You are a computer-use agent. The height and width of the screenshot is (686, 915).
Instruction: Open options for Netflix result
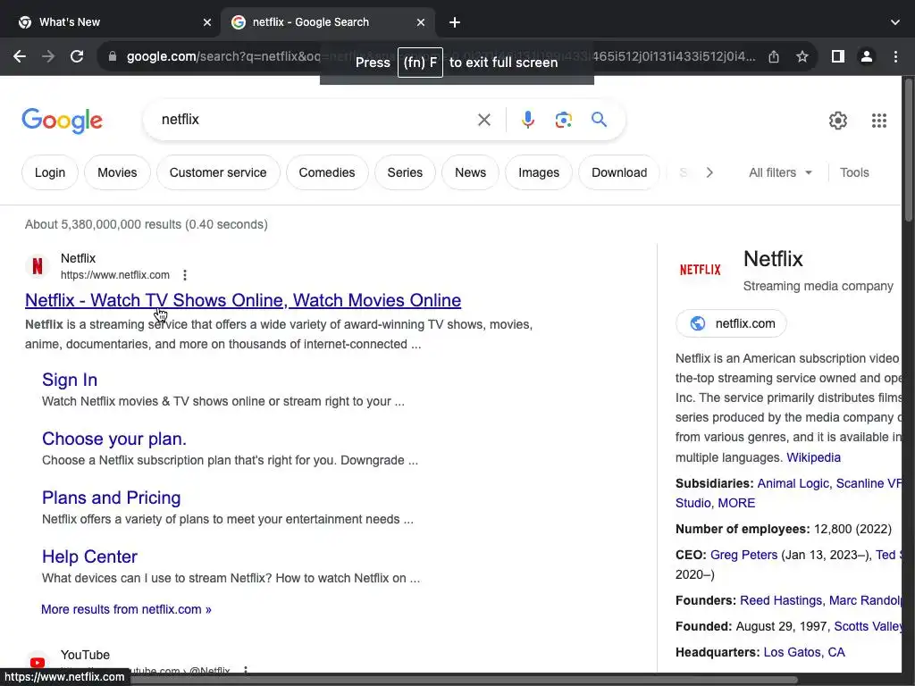point(185,275)
